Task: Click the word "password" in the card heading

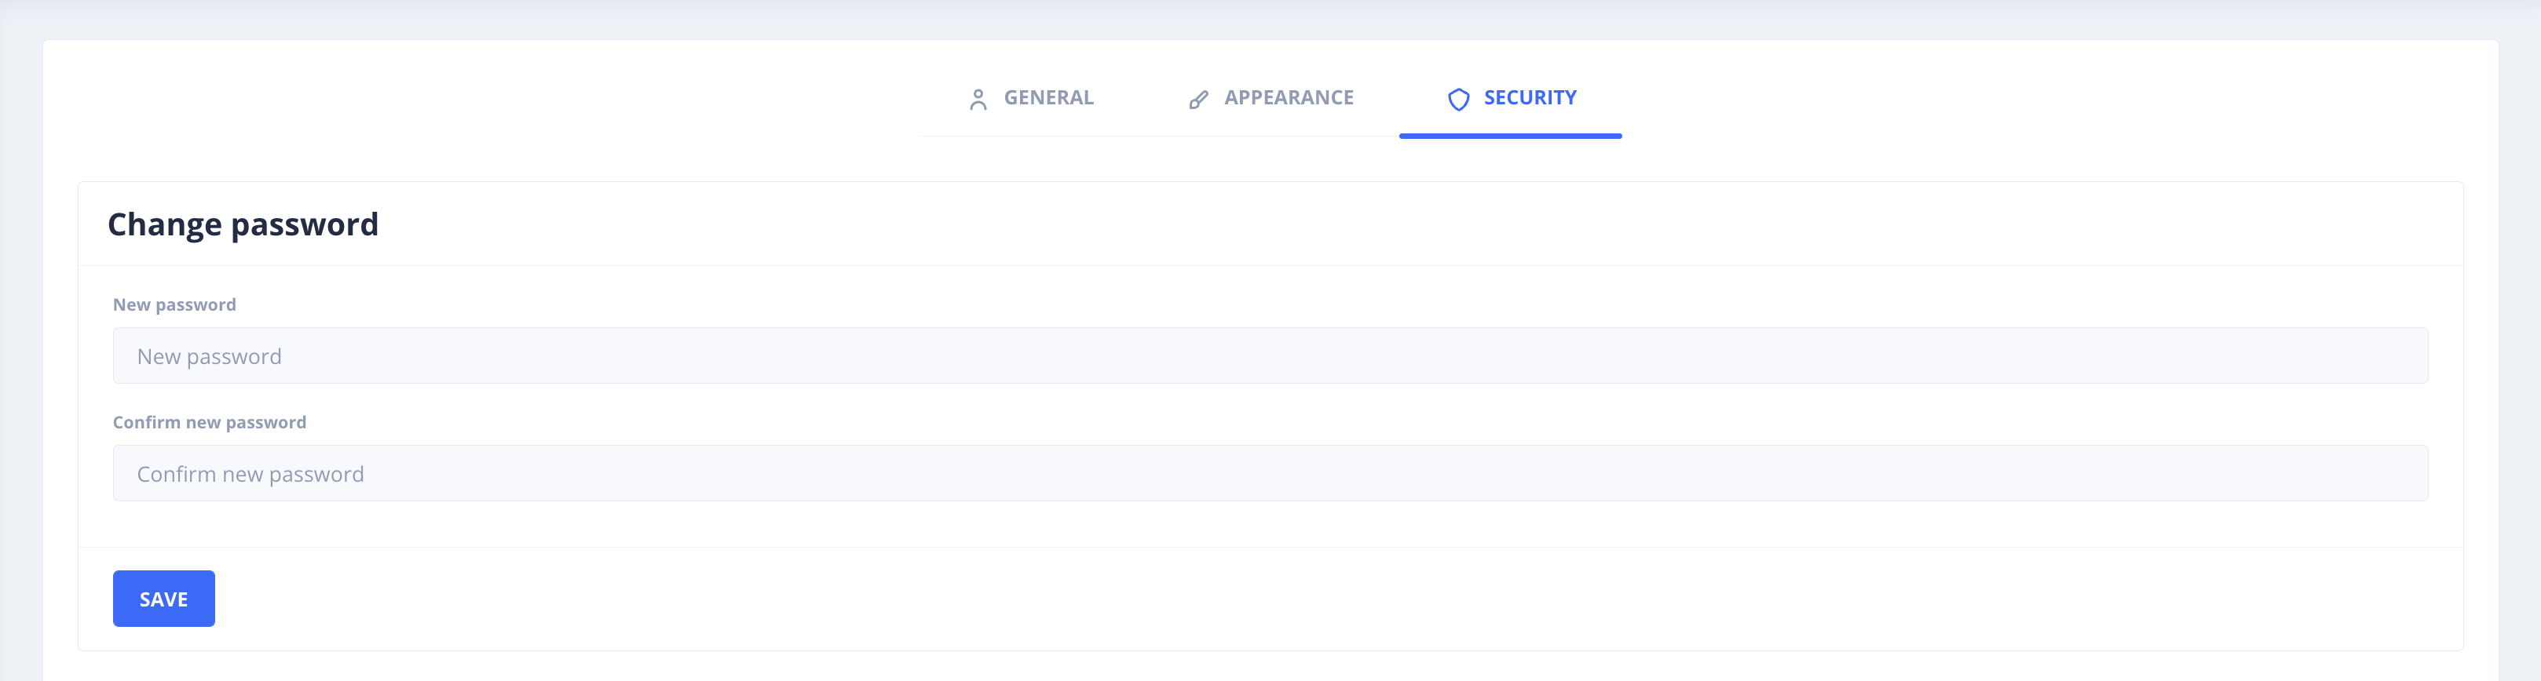Action: pos(304,224)
